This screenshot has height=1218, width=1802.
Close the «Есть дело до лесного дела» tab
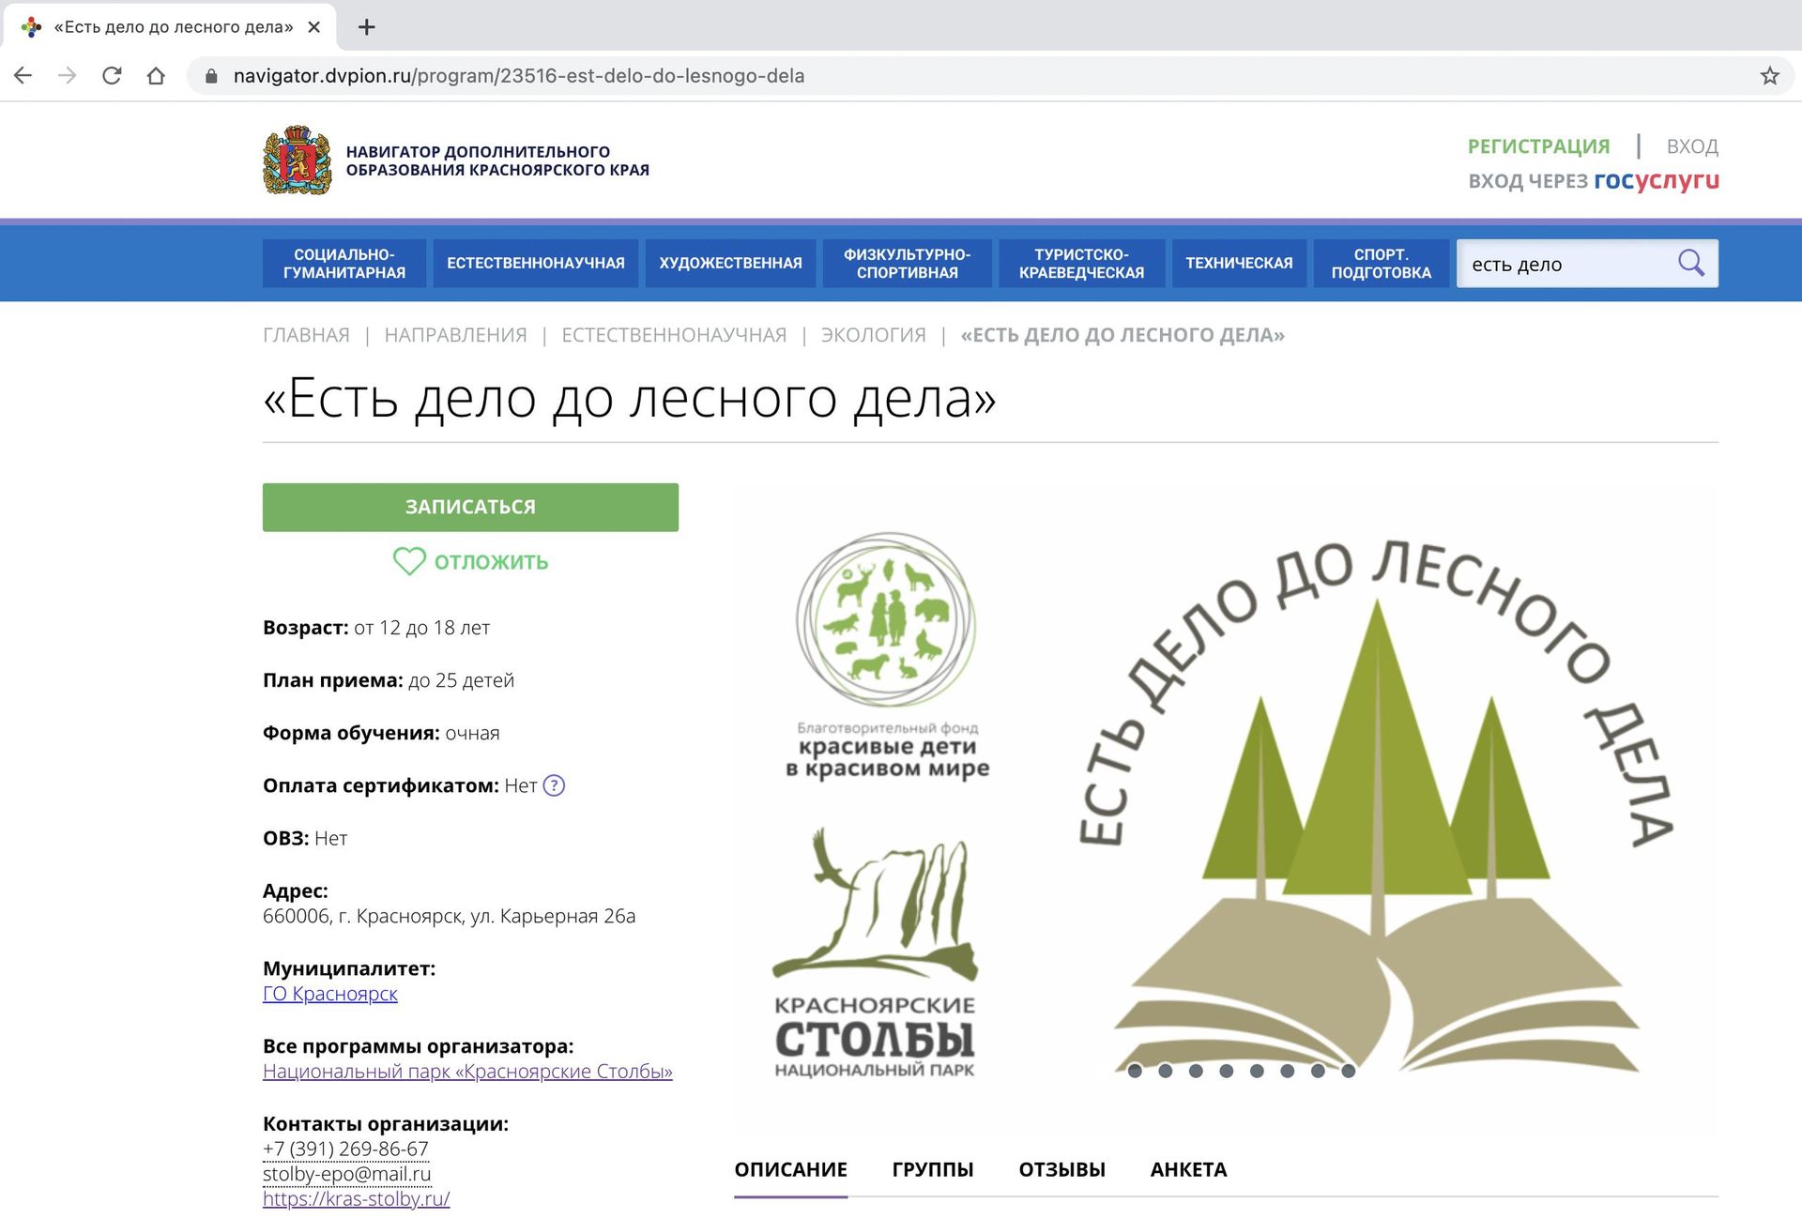[314, 27]
